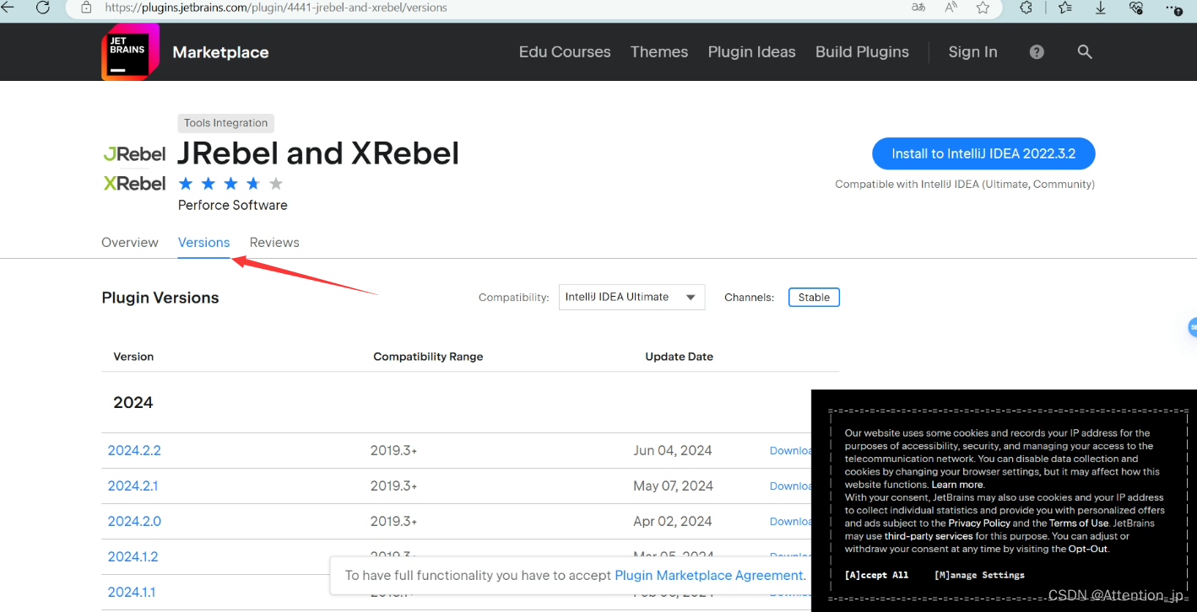
Task: Open the Marketplace search magnifier
Action: (1085, 51)
